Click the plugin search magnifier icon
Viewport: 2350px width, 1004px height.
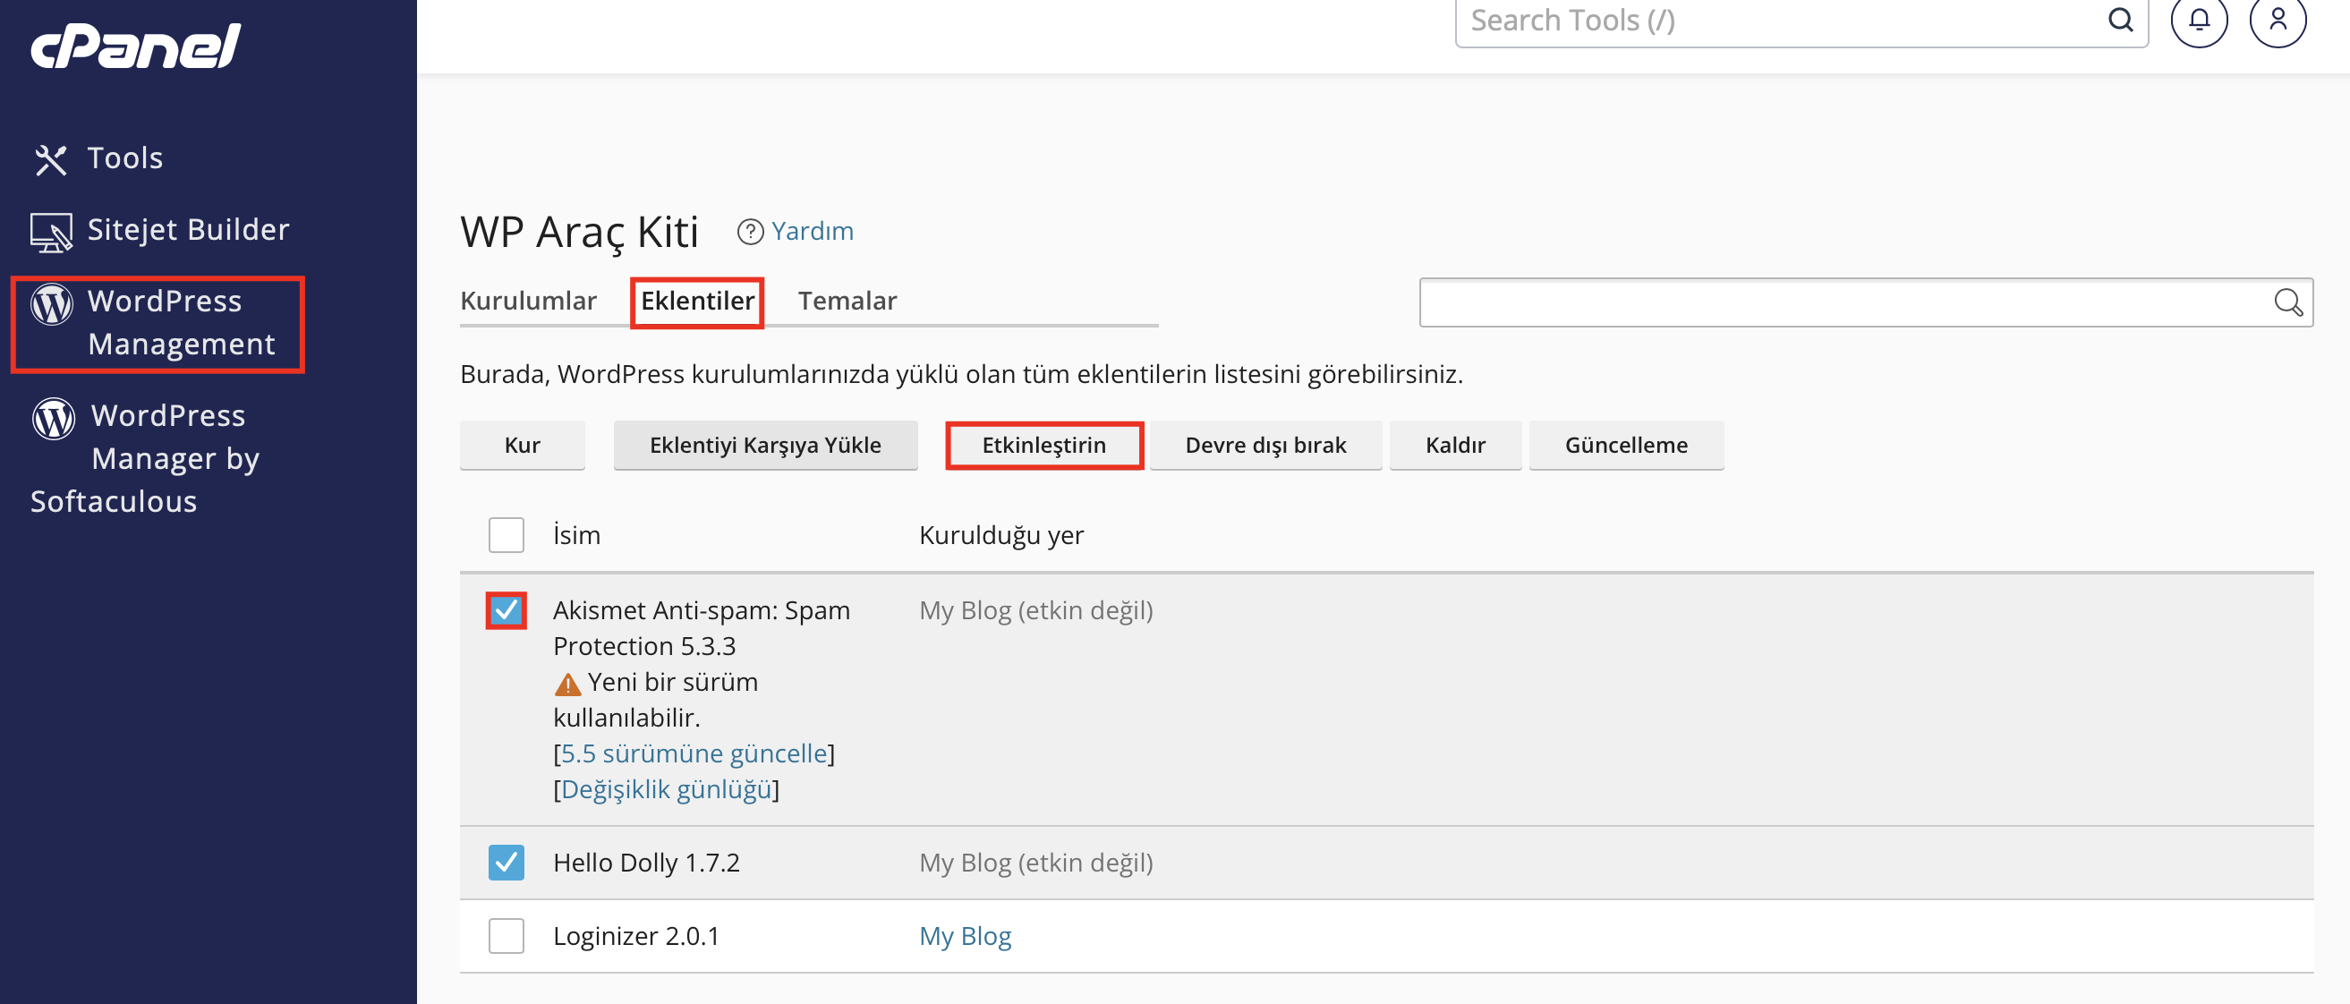point(2288,302)
